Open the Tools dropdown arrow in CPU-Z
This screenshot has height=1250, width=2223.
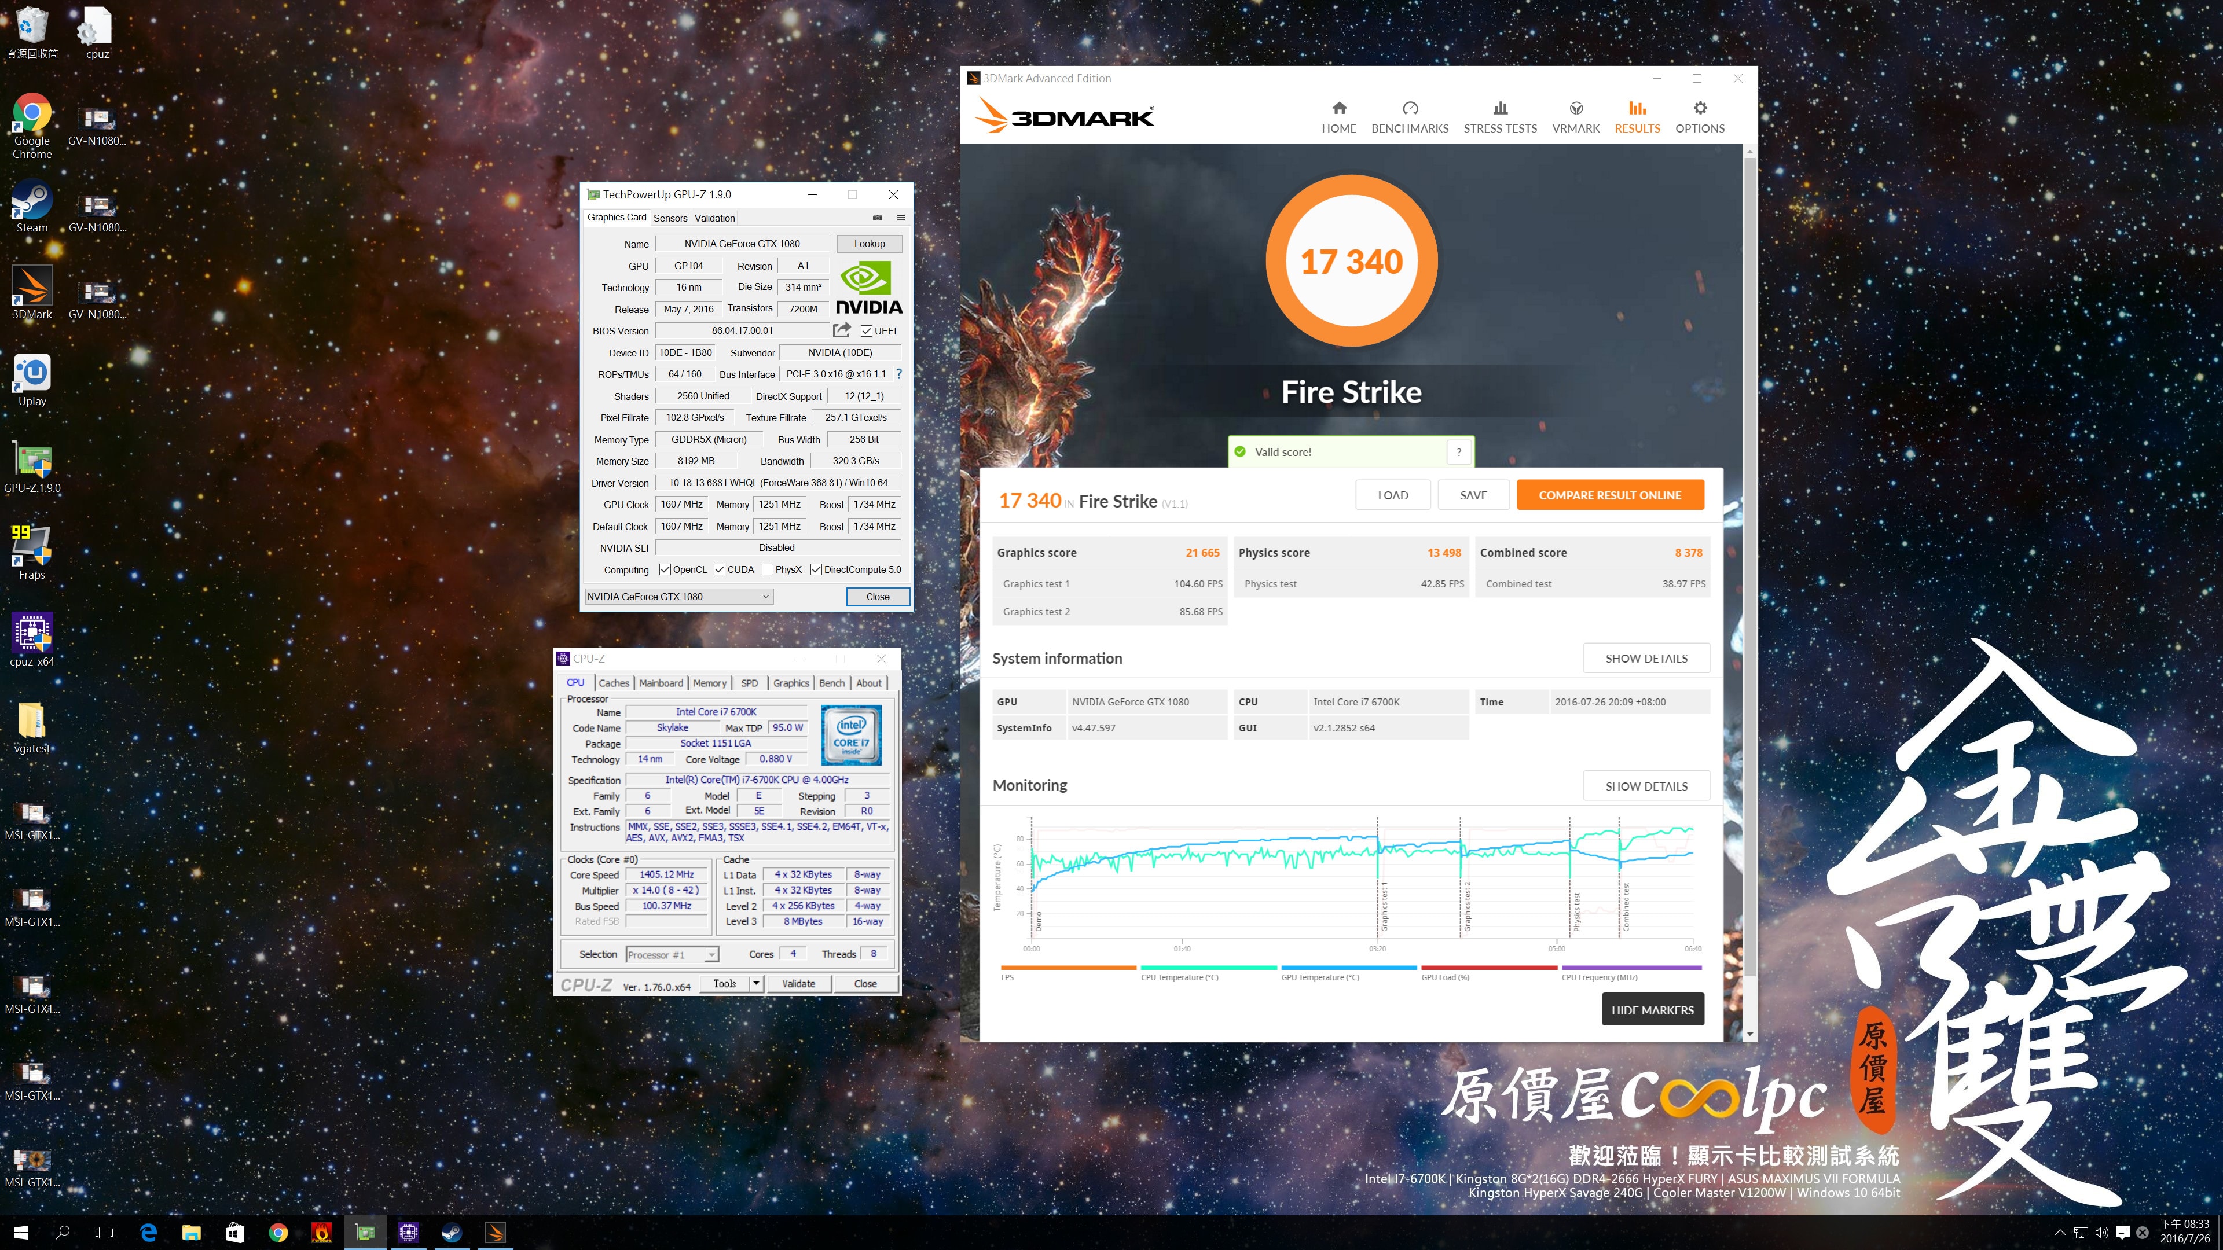click(x=756, y=983)
